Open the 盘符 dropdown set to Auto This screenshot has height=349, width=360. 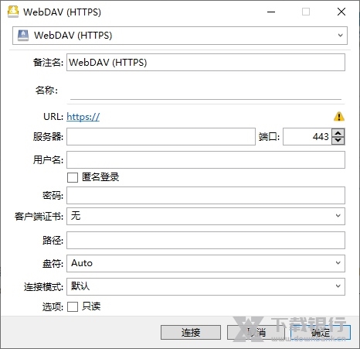[x=205, y=263]
